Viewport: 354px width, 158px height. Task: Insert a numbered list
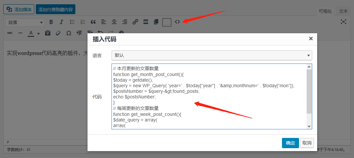[83, 22]
